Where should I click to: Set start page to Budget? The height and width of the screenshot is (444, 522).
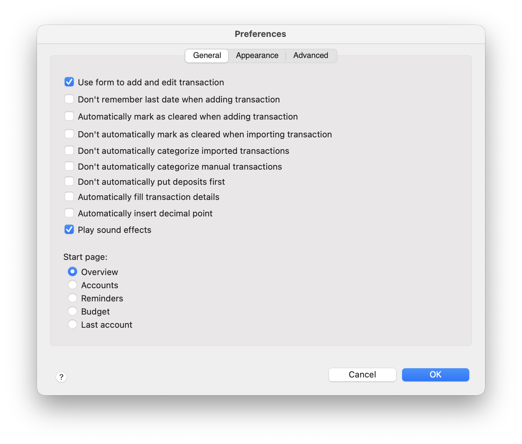[x=72, y=311]
